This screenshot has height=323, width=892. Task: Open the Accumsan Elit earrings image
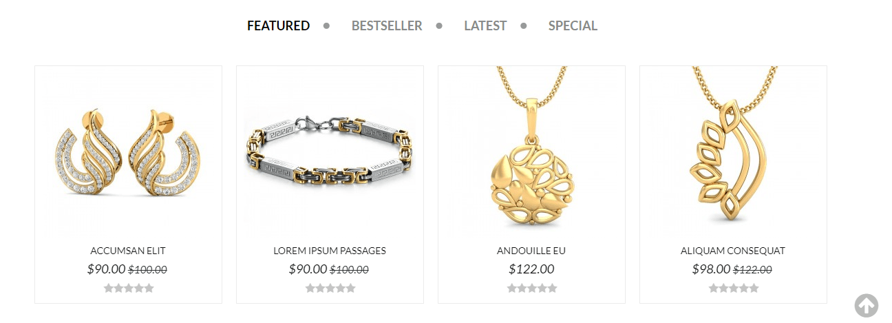click(x=128, y=152)
